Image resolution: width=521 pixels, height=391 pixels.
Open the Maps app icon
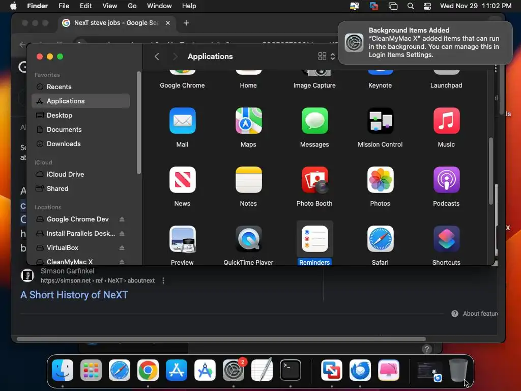248,121
